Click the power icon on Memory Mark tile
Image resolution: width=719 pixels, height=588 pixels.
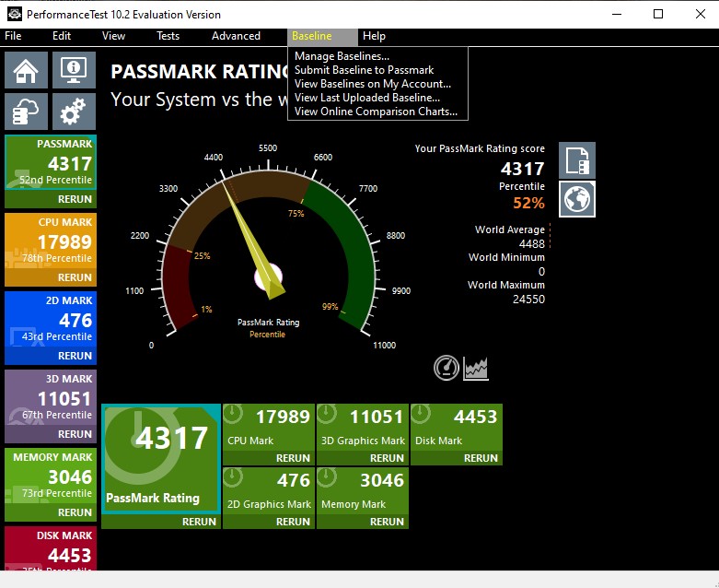(327, 476)
